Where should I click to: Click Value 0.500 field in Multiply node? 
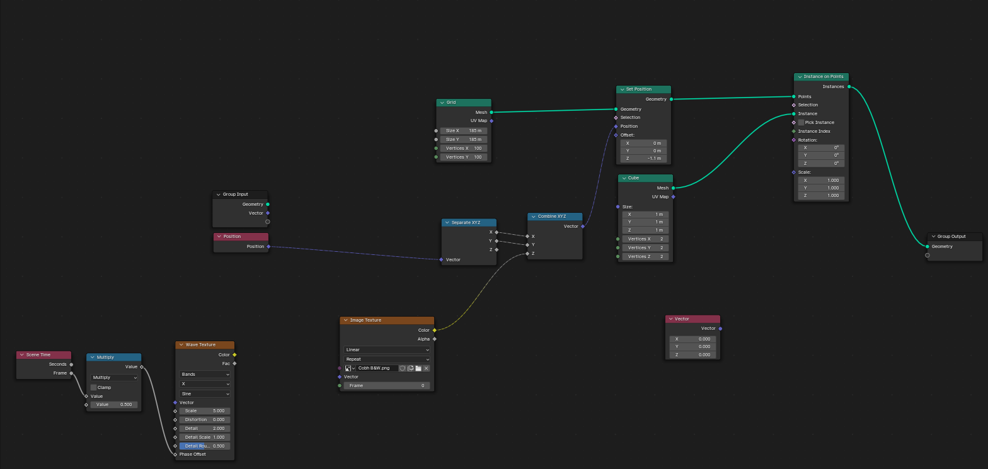pos(114,405)
